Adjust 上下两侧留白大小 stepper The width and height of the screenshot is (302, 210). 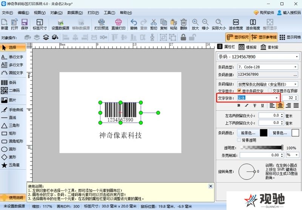(x=282, y=123)
